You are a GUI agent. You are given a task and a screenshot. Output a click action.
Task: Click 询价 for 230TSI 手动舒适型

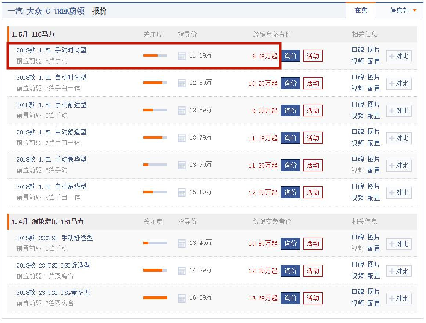[x=290, y=243]
